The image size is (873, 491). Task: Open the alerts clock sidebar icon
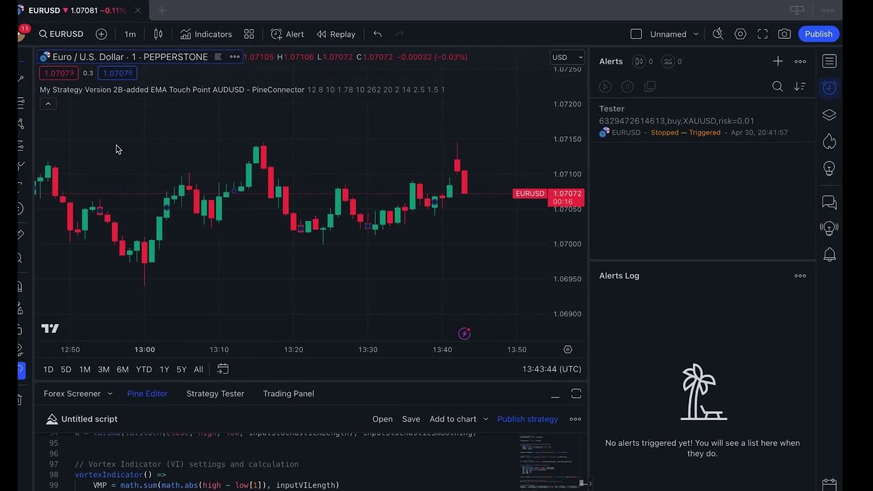click(x=829, y=88)
